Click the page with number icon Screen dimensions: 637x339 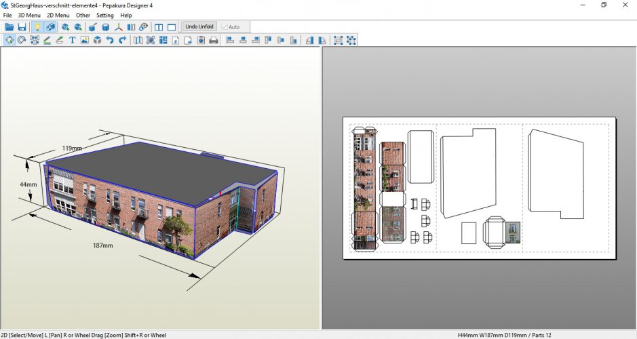[x=176, y=40]
